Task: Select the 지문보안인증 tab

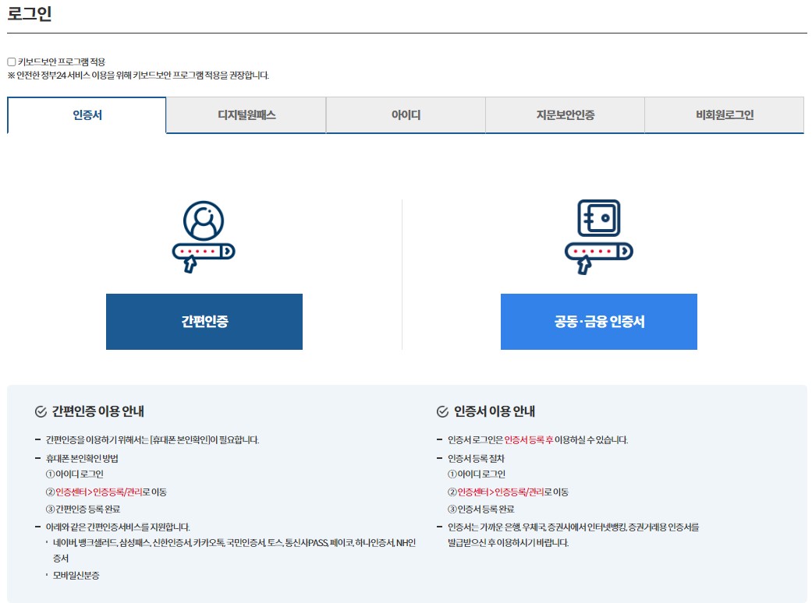Action: click(x=564, y=115)
